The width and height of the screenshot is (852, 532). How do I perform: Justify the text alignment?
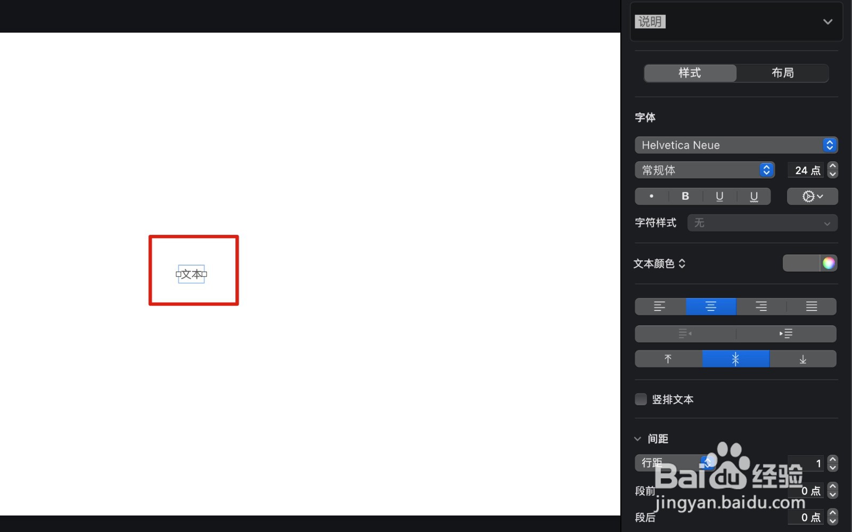pos(812,306)
